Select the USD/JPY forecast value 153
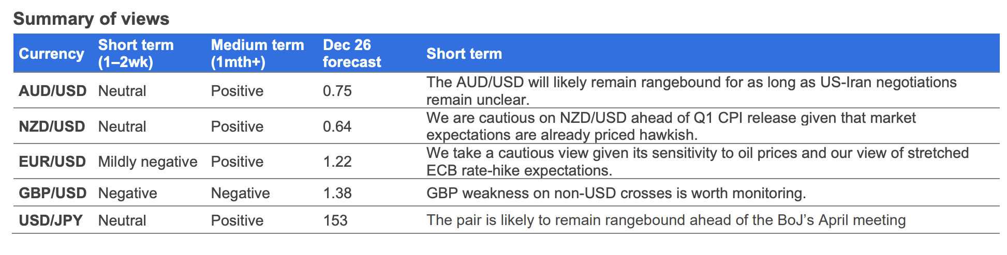 335,220
